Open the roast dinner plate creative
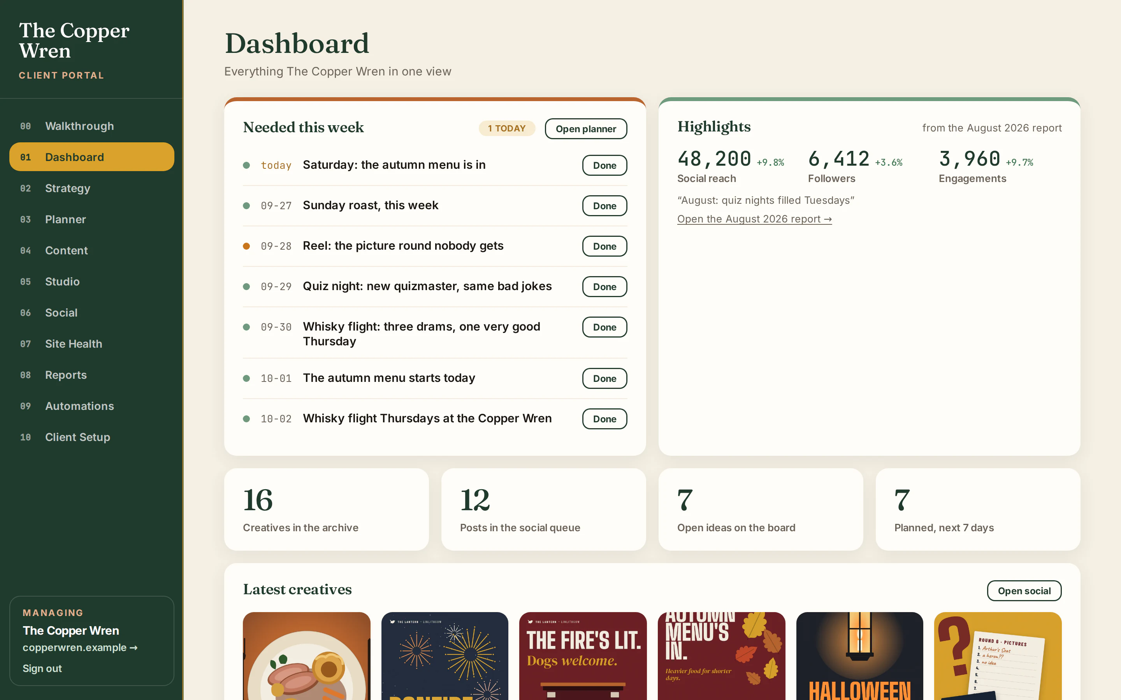The width and height of the screenshot is (1121, 700). [307, 656]
